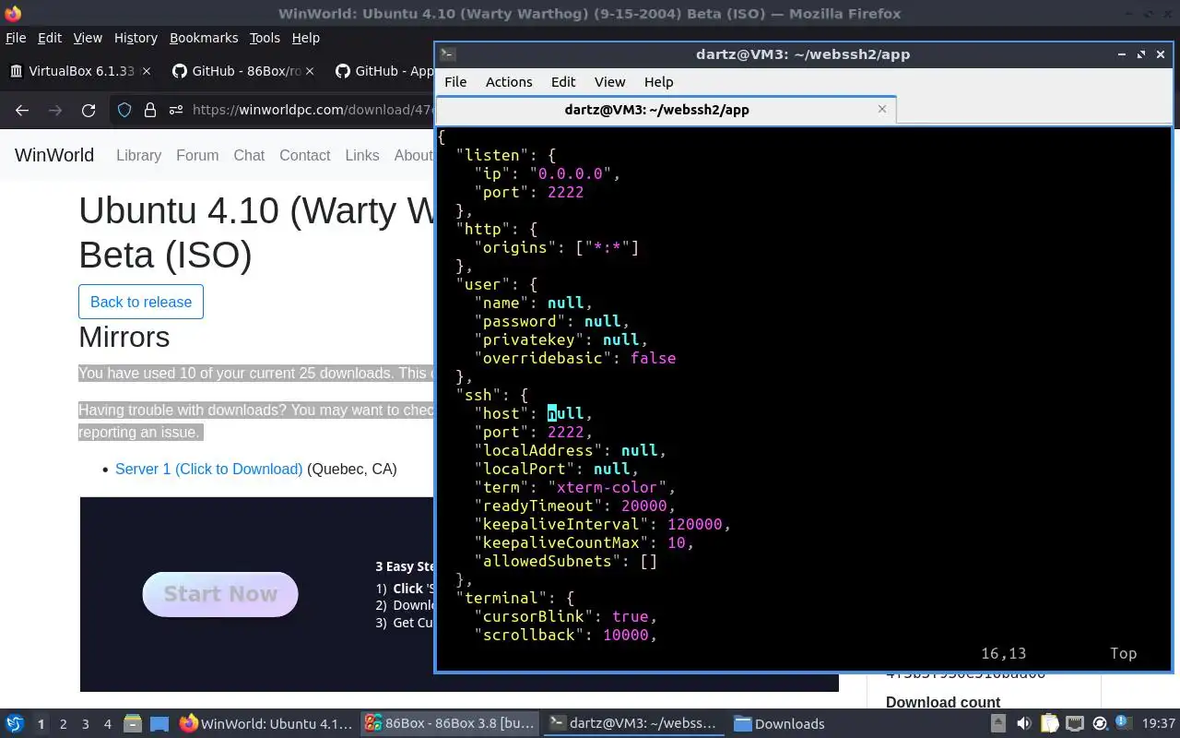This screenshot has width=1180, height=738.
Task: Open clipboard manager icon in system tray
Action: pos(1050,724)
